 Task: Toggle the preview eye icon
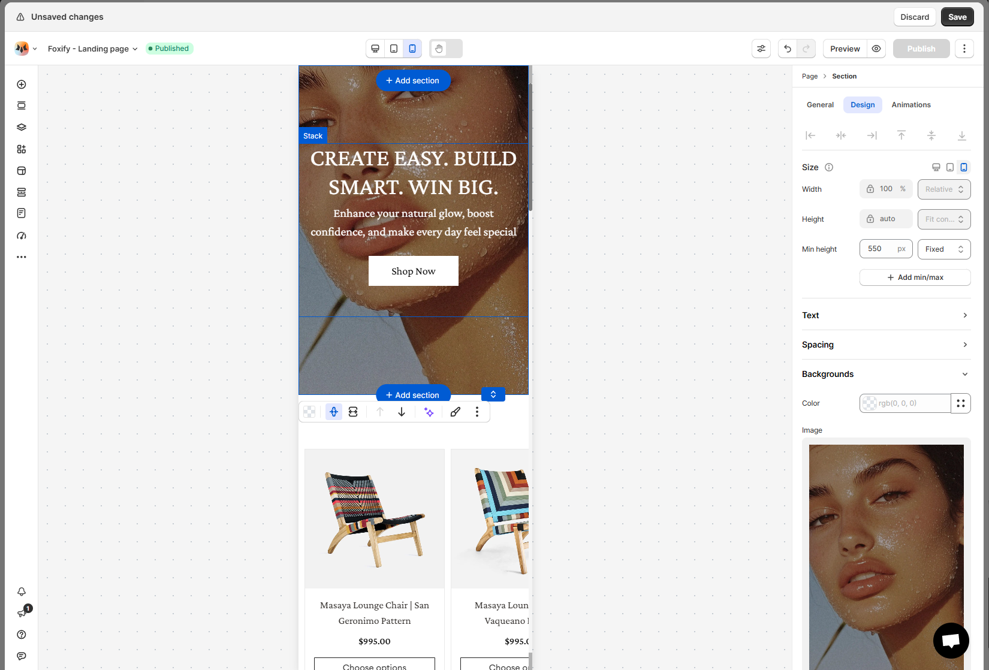coord(876,49)
